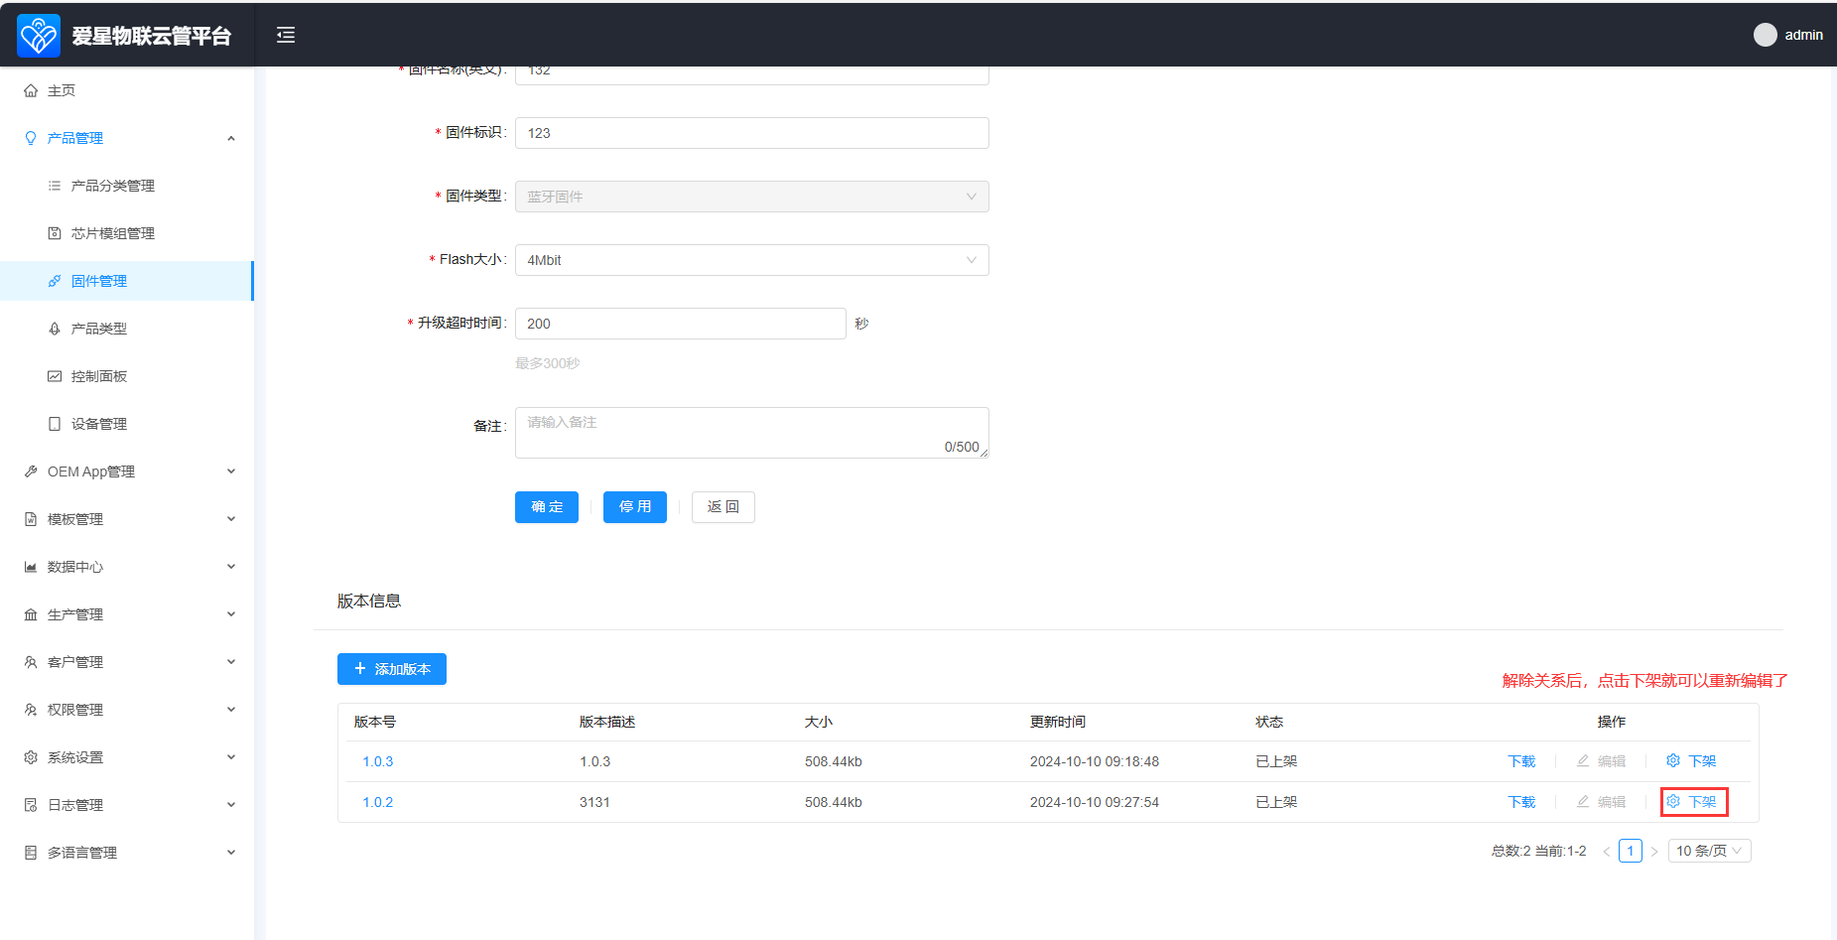Open the 固件类型 dropdown
This screenshot has height=940, width=1837.
pyautogui.click(x=751, y=197)
